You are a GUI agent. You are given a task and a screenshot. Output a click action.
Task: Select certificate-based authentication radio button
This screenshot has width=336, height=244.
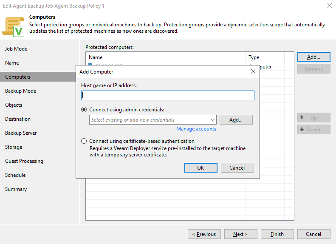tap(84, 141)
